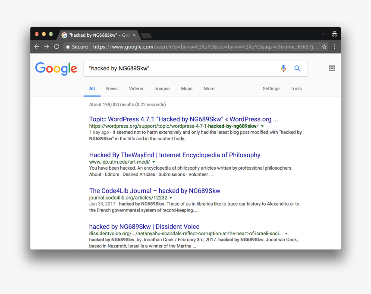Reload the page with refresh icon
Viewport: 371px width, 294px height.
tap(57, 47)
